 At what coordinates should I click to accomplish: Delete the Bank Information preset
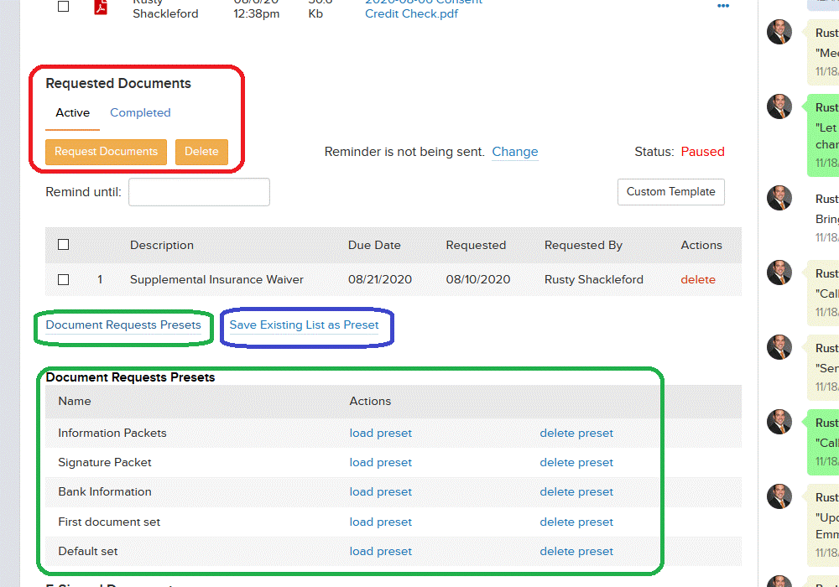(x=576, y=492)
